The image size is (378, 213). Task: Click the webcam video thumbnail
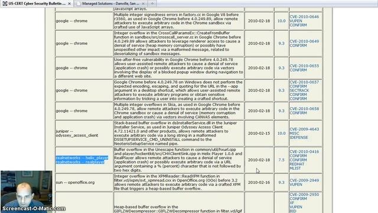pos(26,192)
